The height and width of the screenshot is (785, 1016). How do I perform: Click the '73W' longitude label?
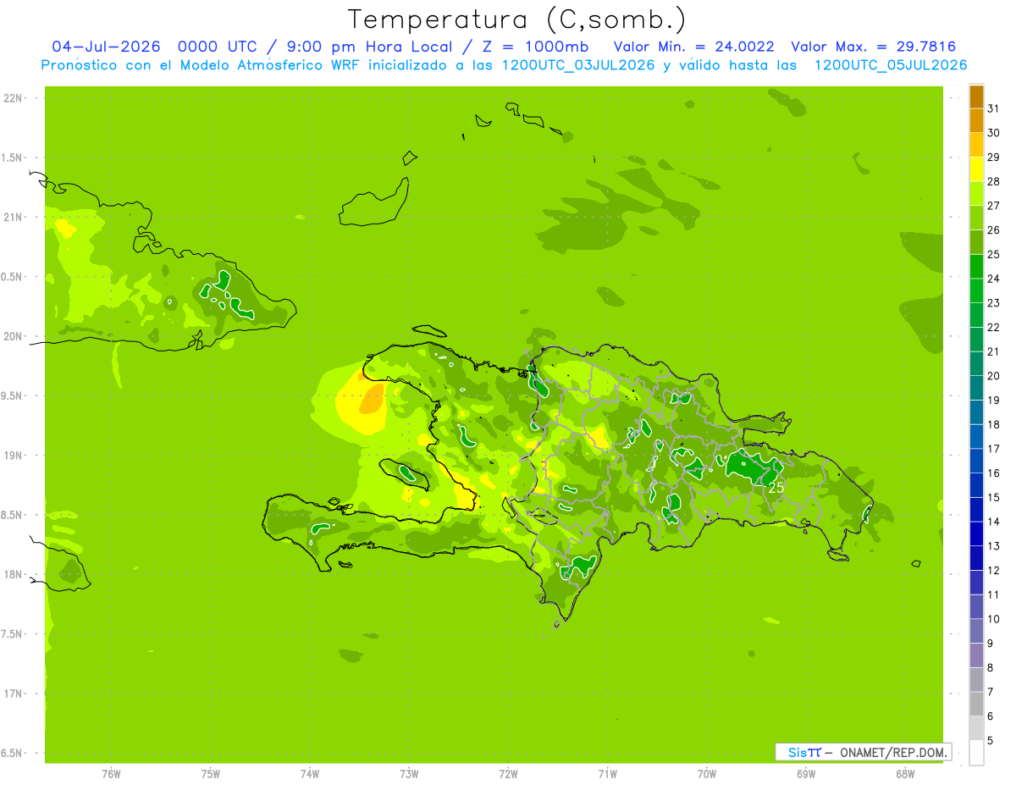(409, 774)
